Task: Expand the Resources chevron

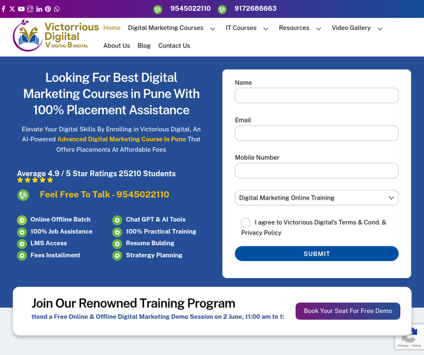Action: coord(319,29)
